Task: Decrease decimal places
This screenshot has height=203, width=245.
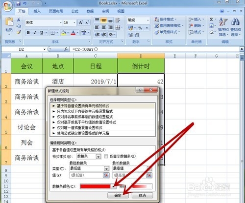Action: [137, 35]
